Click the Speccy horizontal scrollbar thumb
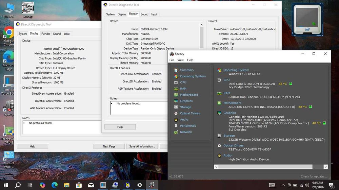The width and height of the screenshot is (339, 190). tap(265, 167)
